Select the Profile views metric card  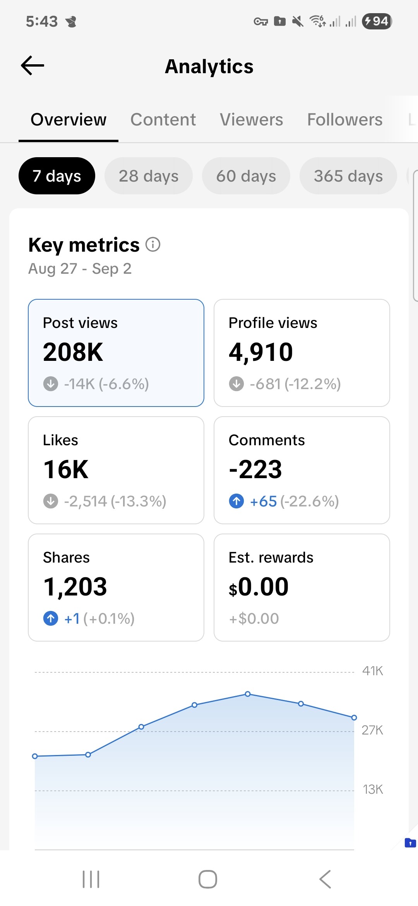point(302,353)
